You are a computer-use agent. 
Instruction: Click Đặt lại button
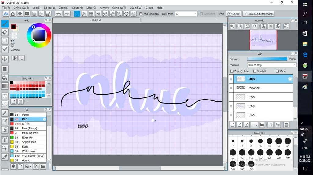[234, 14]
